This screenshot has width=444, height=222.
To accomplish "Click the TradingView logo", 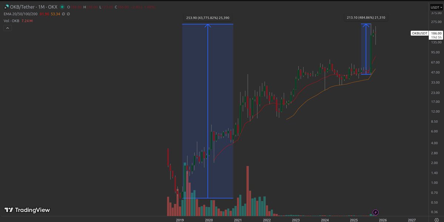I will click(27, 210).
